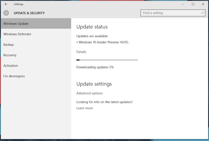The width and height of the screenshot is (209, 141).
Task: Click 'Windows 10 Insider Preview 14295' text
Action: (x=103, y=42)
